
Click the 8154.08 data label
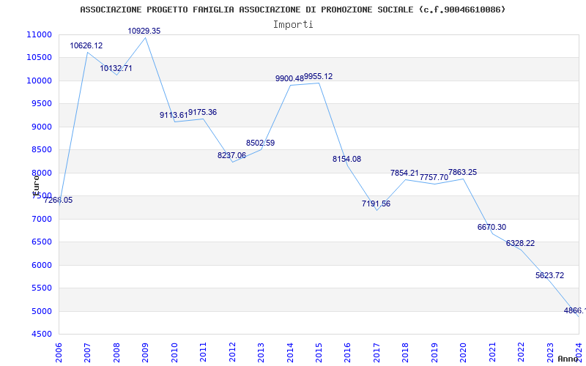click(x=346, y=159)
